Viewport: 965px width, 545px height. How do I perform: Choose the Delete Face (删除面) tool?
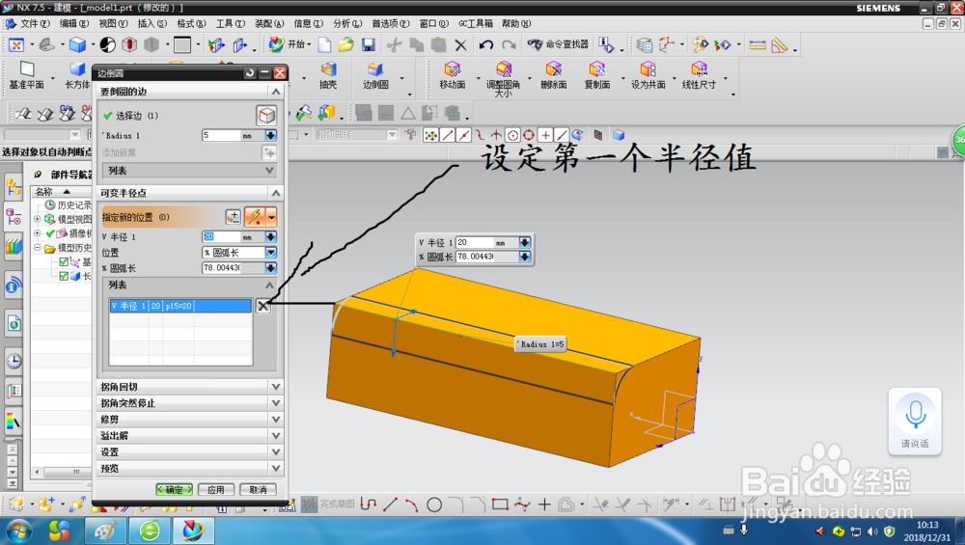click(x=553, y=75)
